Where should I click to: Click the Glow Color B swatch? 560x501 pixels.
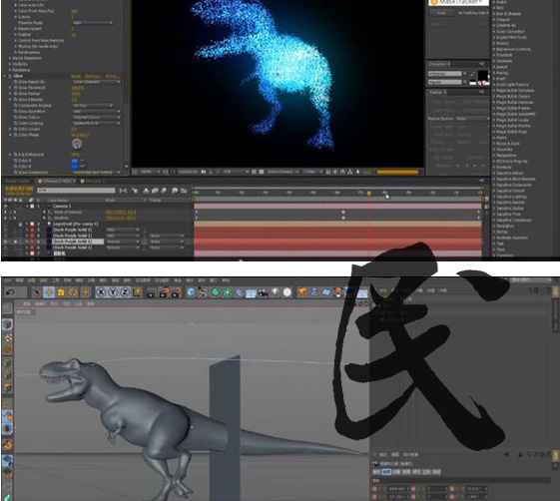click(x=74, y=167)
